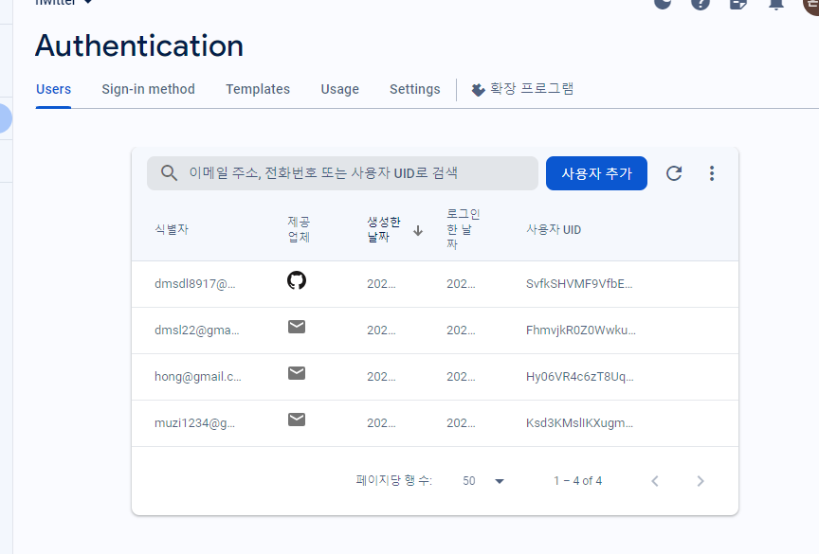Open the notifications bell

(x=776, y=3)
